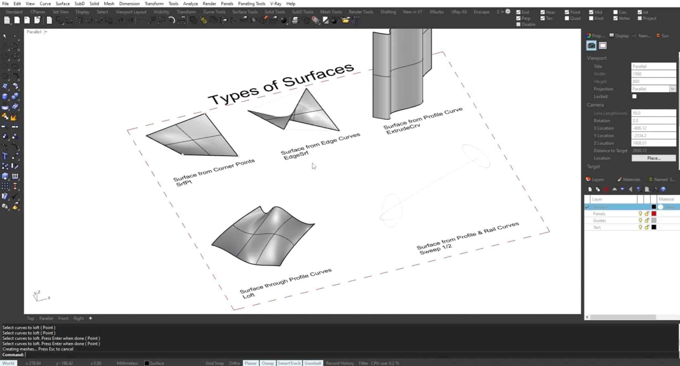680x366 pixels.
Task: Enable the Point osnap checkbox
Action: pos(567,12)
